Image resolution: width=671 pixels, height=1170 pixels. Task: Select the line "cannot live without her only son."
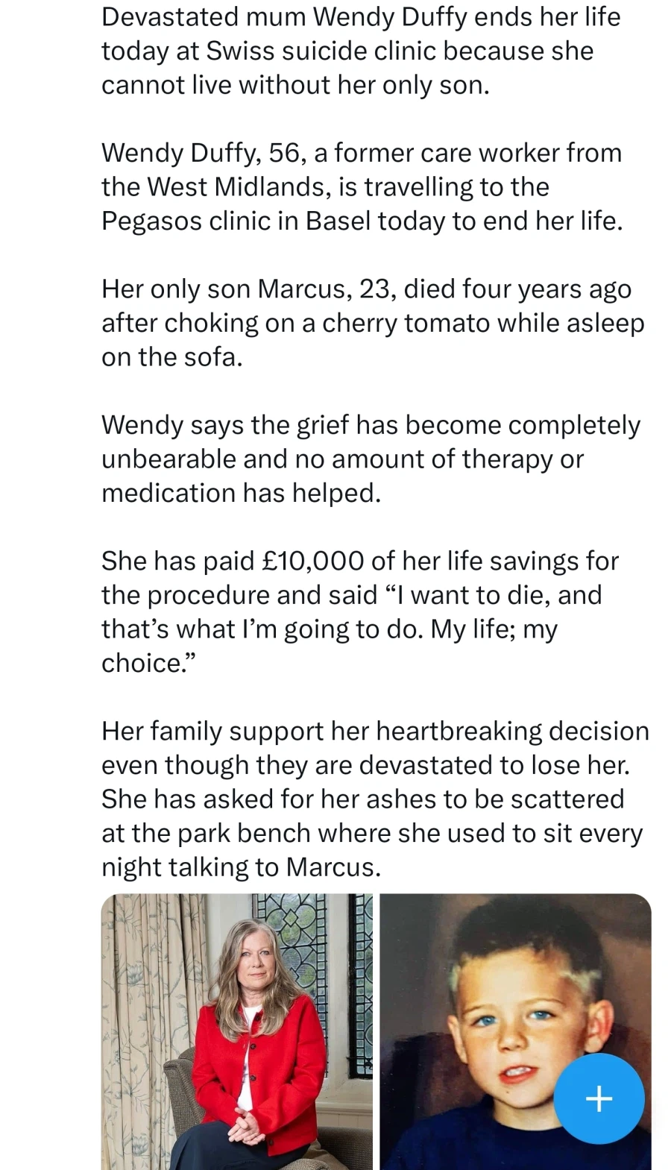point(295,85)
